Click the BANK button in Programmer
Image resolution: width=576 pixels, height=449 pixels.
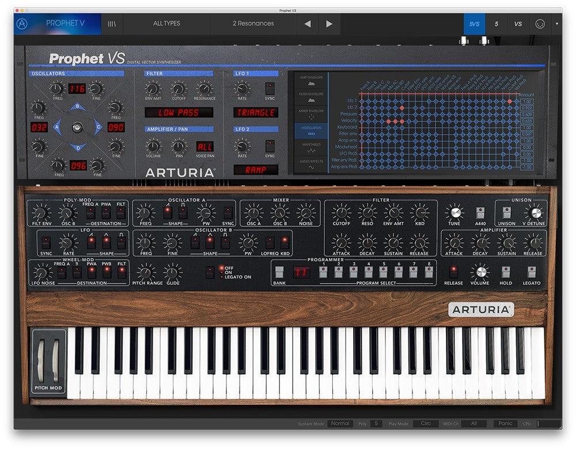pos(279,272)
